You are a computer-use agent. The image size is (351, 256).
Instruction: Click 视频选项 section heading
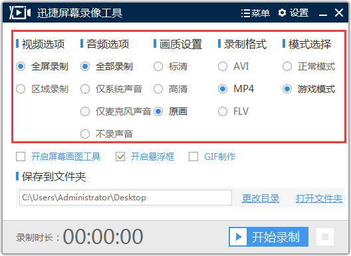pyautogui.click(x=43, y=44)
